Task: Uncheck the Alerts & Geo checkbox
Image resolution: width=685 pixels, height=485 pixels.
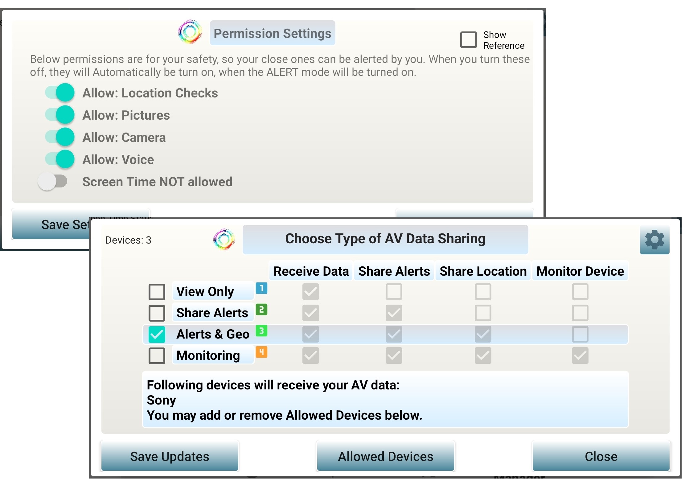Action: 157,334
